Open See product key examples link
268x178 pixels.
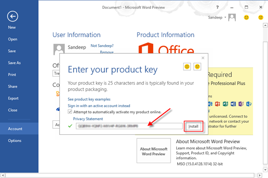pos(89,99)
